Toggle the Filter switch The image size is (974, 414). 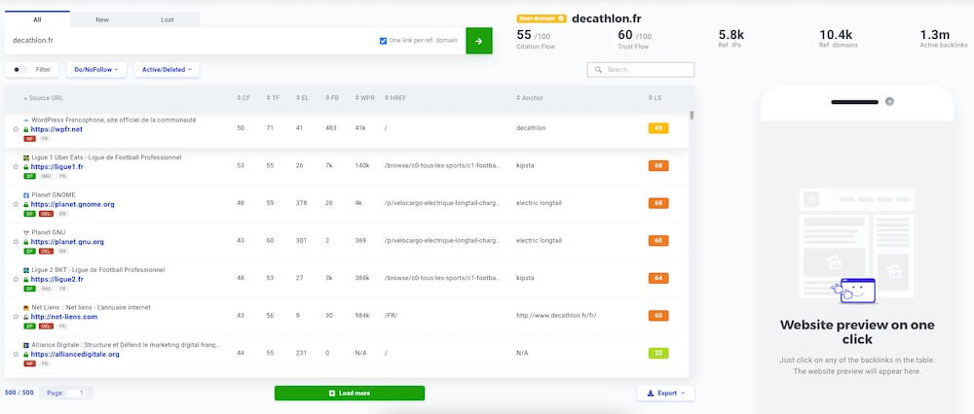[20, 70]
